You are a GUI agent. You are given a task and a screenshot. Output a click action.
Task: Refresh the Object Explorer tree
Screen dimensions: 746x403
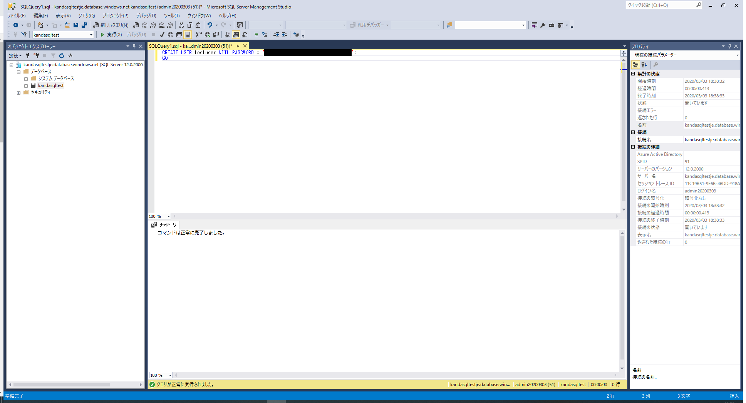point(62,55)
